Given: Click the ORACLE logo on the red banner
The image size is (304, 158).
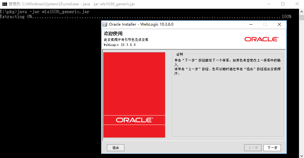Looking at the screenshot, I should click(x=134, y=120).
